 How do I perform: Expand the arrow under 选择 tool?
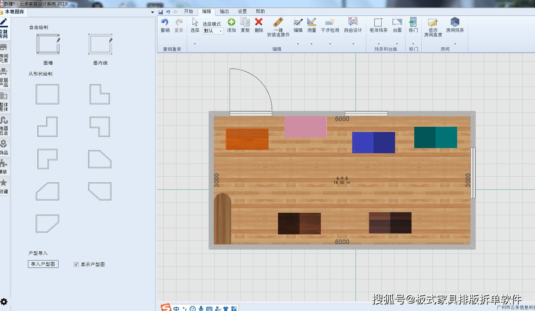[x=195, y=44]
